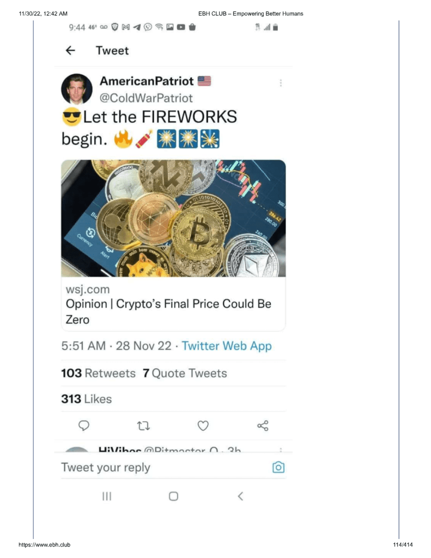Open the Crypto's Final Price article headline

click(x=168, y=311)
